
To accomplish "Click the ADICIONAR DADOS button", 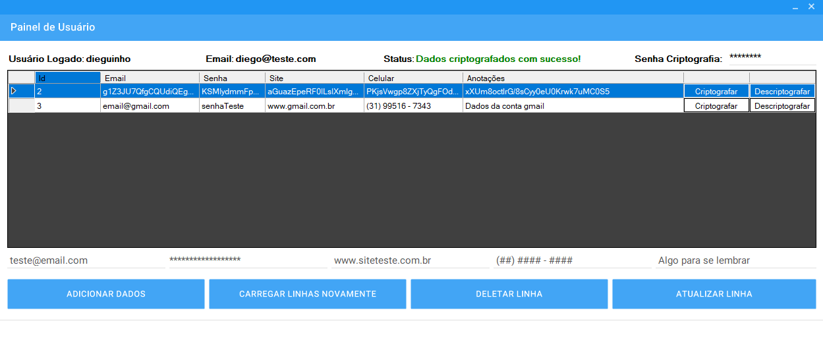I will (106, 294).
